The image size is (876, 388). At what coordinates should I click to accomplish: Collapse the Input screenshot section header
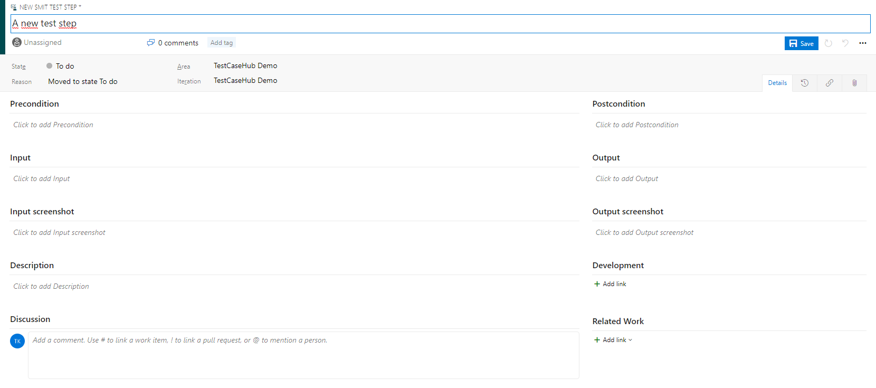click(42, 212)
